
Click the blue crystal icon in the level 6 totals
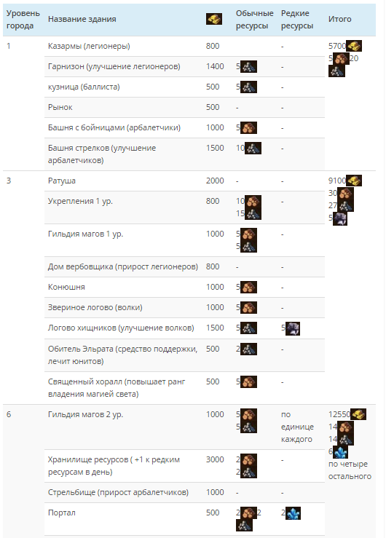340,452
